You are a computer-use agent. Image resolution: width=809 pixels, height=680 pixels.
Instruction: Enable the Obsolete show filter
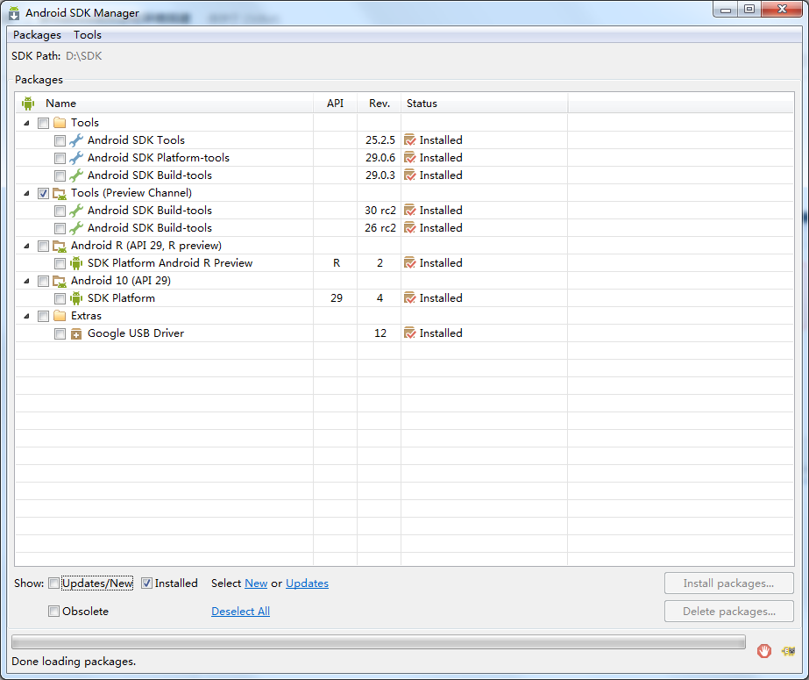pyautogui.click(x=53, y=612)
